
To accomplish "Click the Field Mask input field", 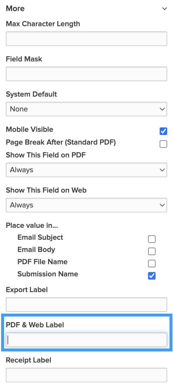I will click(86, 74).
